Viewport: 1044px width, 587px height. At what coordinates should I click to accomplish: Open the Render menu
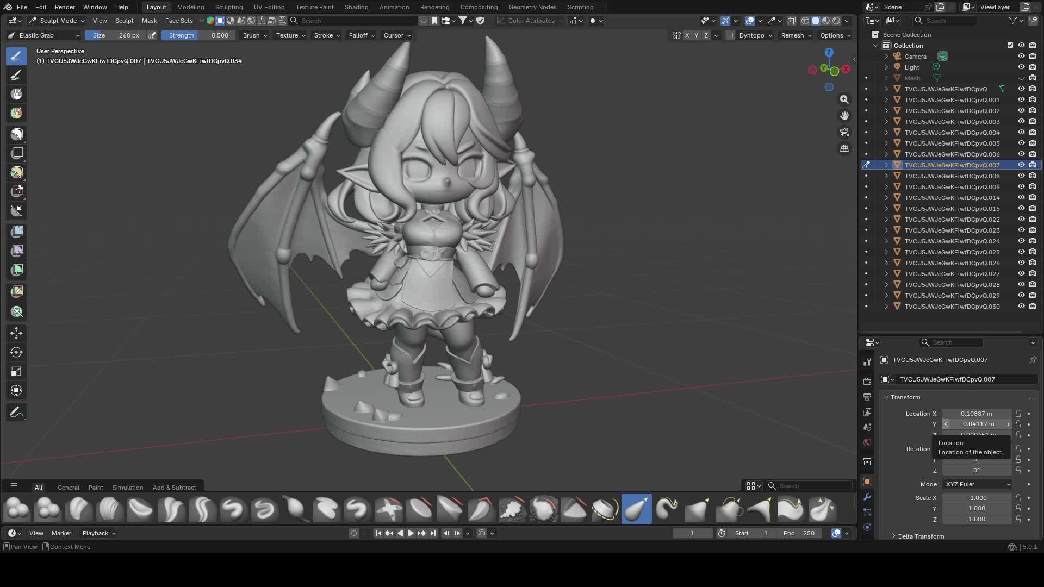point(65,7)
